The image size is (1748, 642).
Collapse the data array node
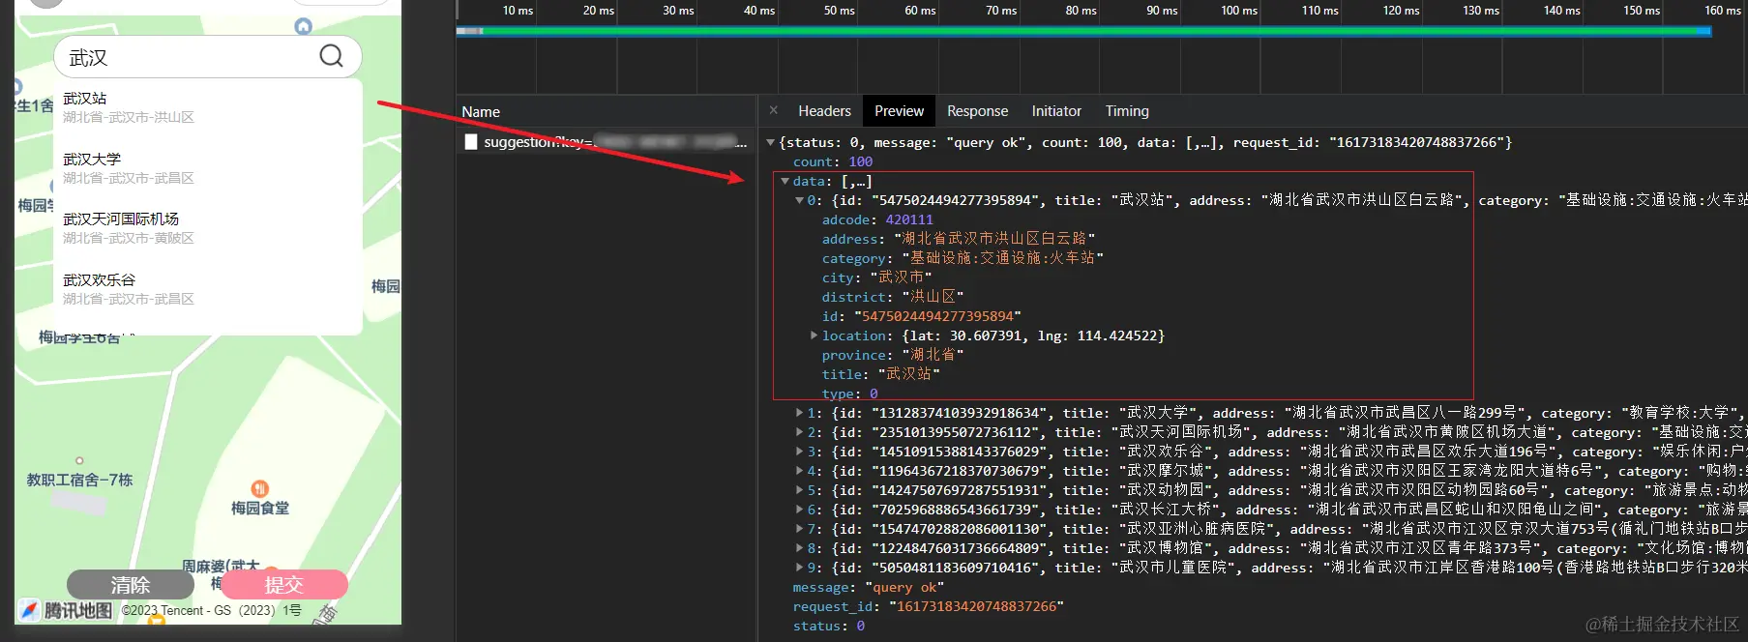(x=785, y=181)
